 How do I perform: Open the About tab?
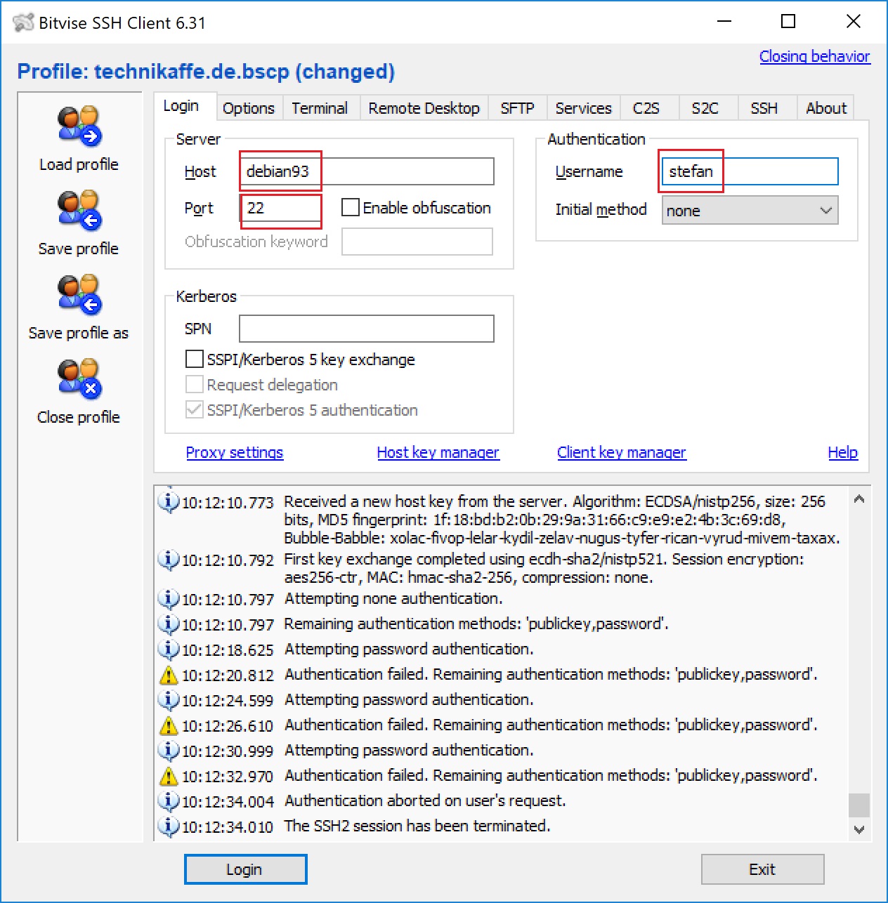pyautogui.click(x=826, y=108)
